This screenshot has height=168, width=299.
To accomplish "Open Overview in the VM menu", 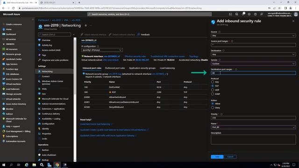I will [46, 40].
